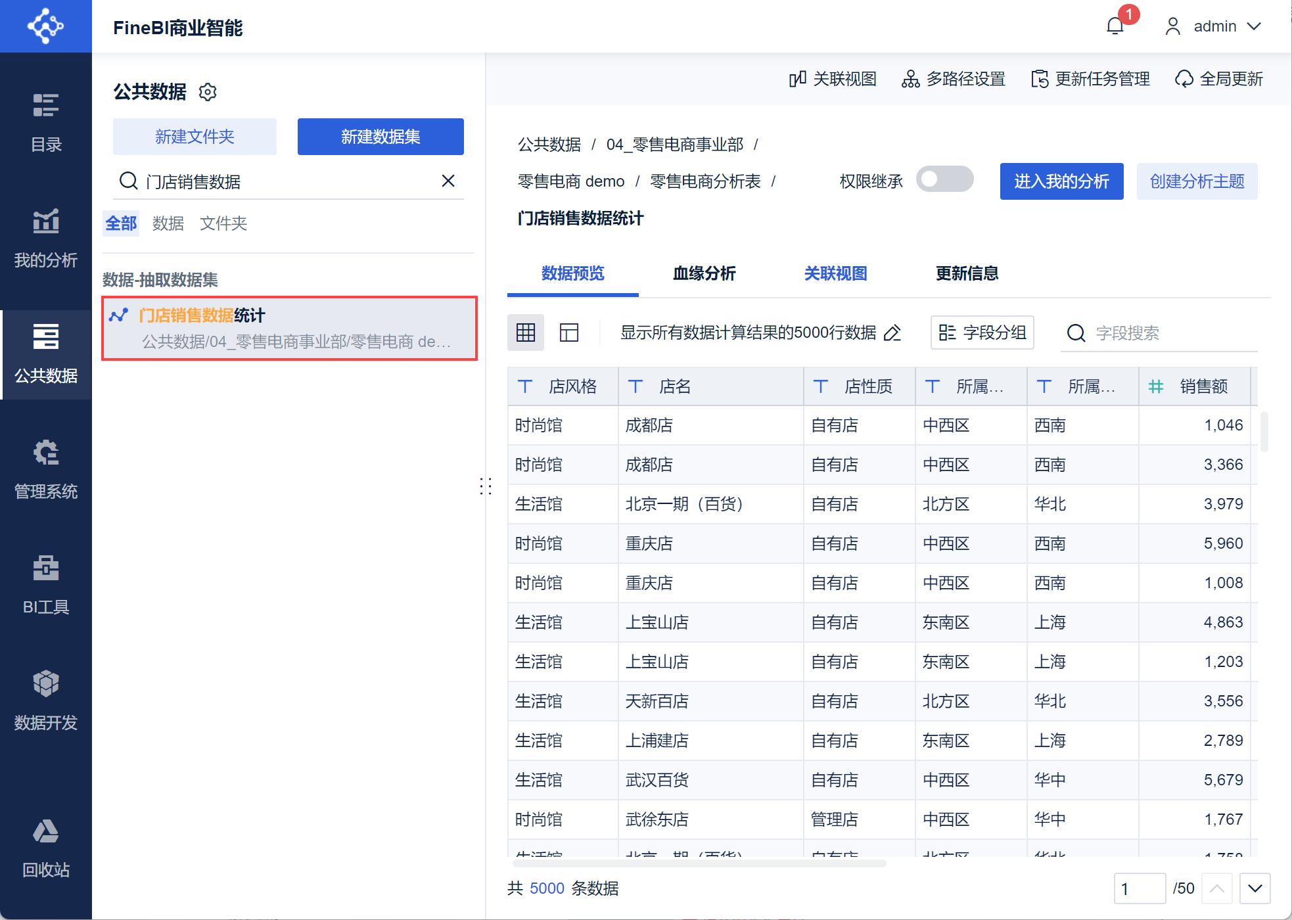The width and height of the screenshot is (1292, 920).
Task: Switch to grid table view icon
Action: pyautogui.click(x=526, y=333)
